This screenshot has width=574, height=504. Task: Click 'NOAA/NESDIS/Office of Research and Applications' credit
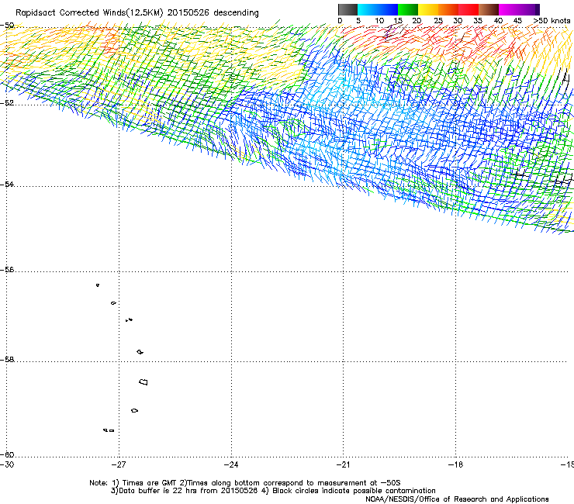457,499
